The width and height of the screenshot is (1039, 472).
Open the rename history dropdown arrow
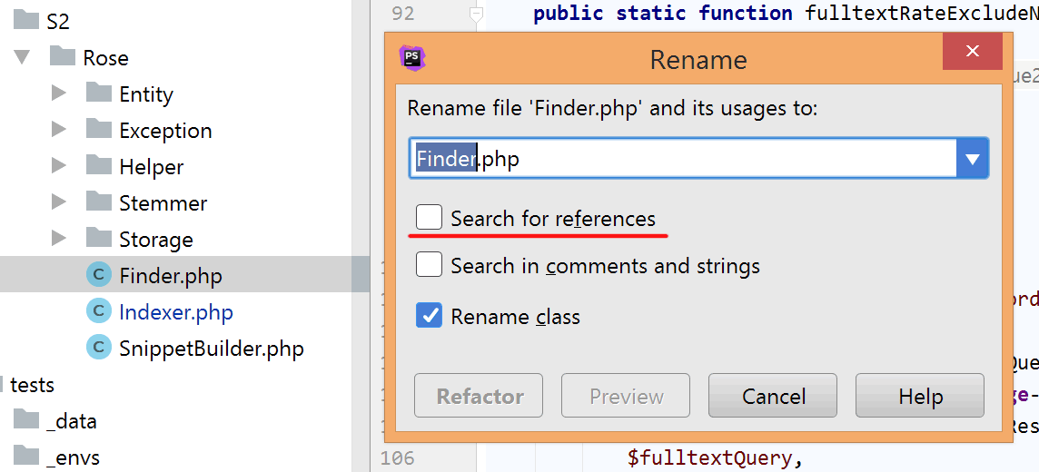click(973, 159)
